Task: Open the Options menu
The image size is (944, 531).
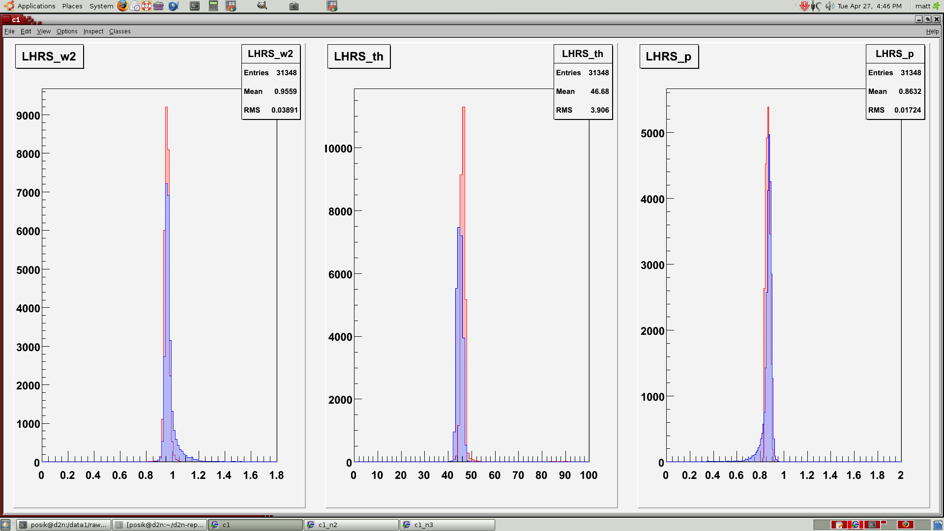Action: 67,31
